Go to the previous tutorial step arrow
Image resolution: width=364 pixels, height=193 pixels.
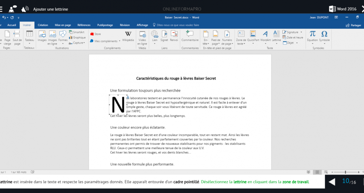(332, 182)
